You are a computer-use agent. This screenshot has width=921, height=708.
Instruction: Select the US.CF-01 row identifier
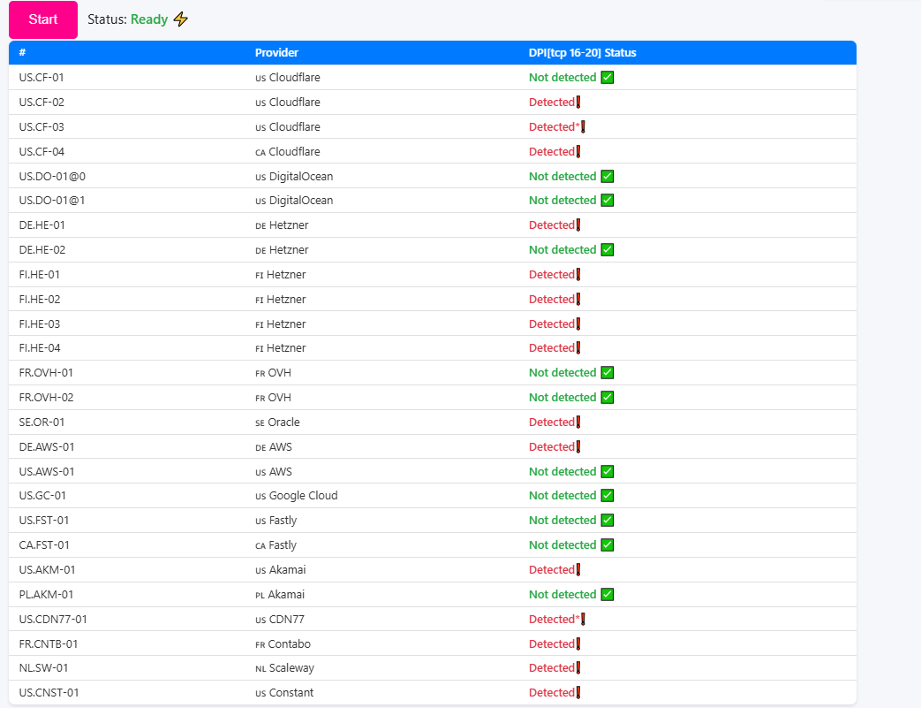point(42,78)
